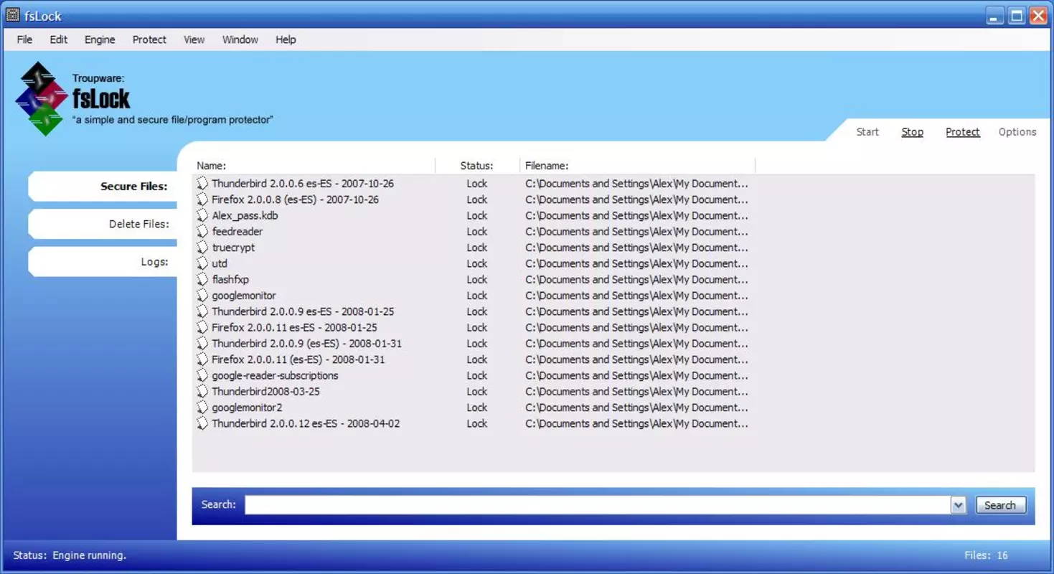1054x574 pixels.
Task: Click icon beside google-reader-subscriptions entry
Action: pos(202,376)
